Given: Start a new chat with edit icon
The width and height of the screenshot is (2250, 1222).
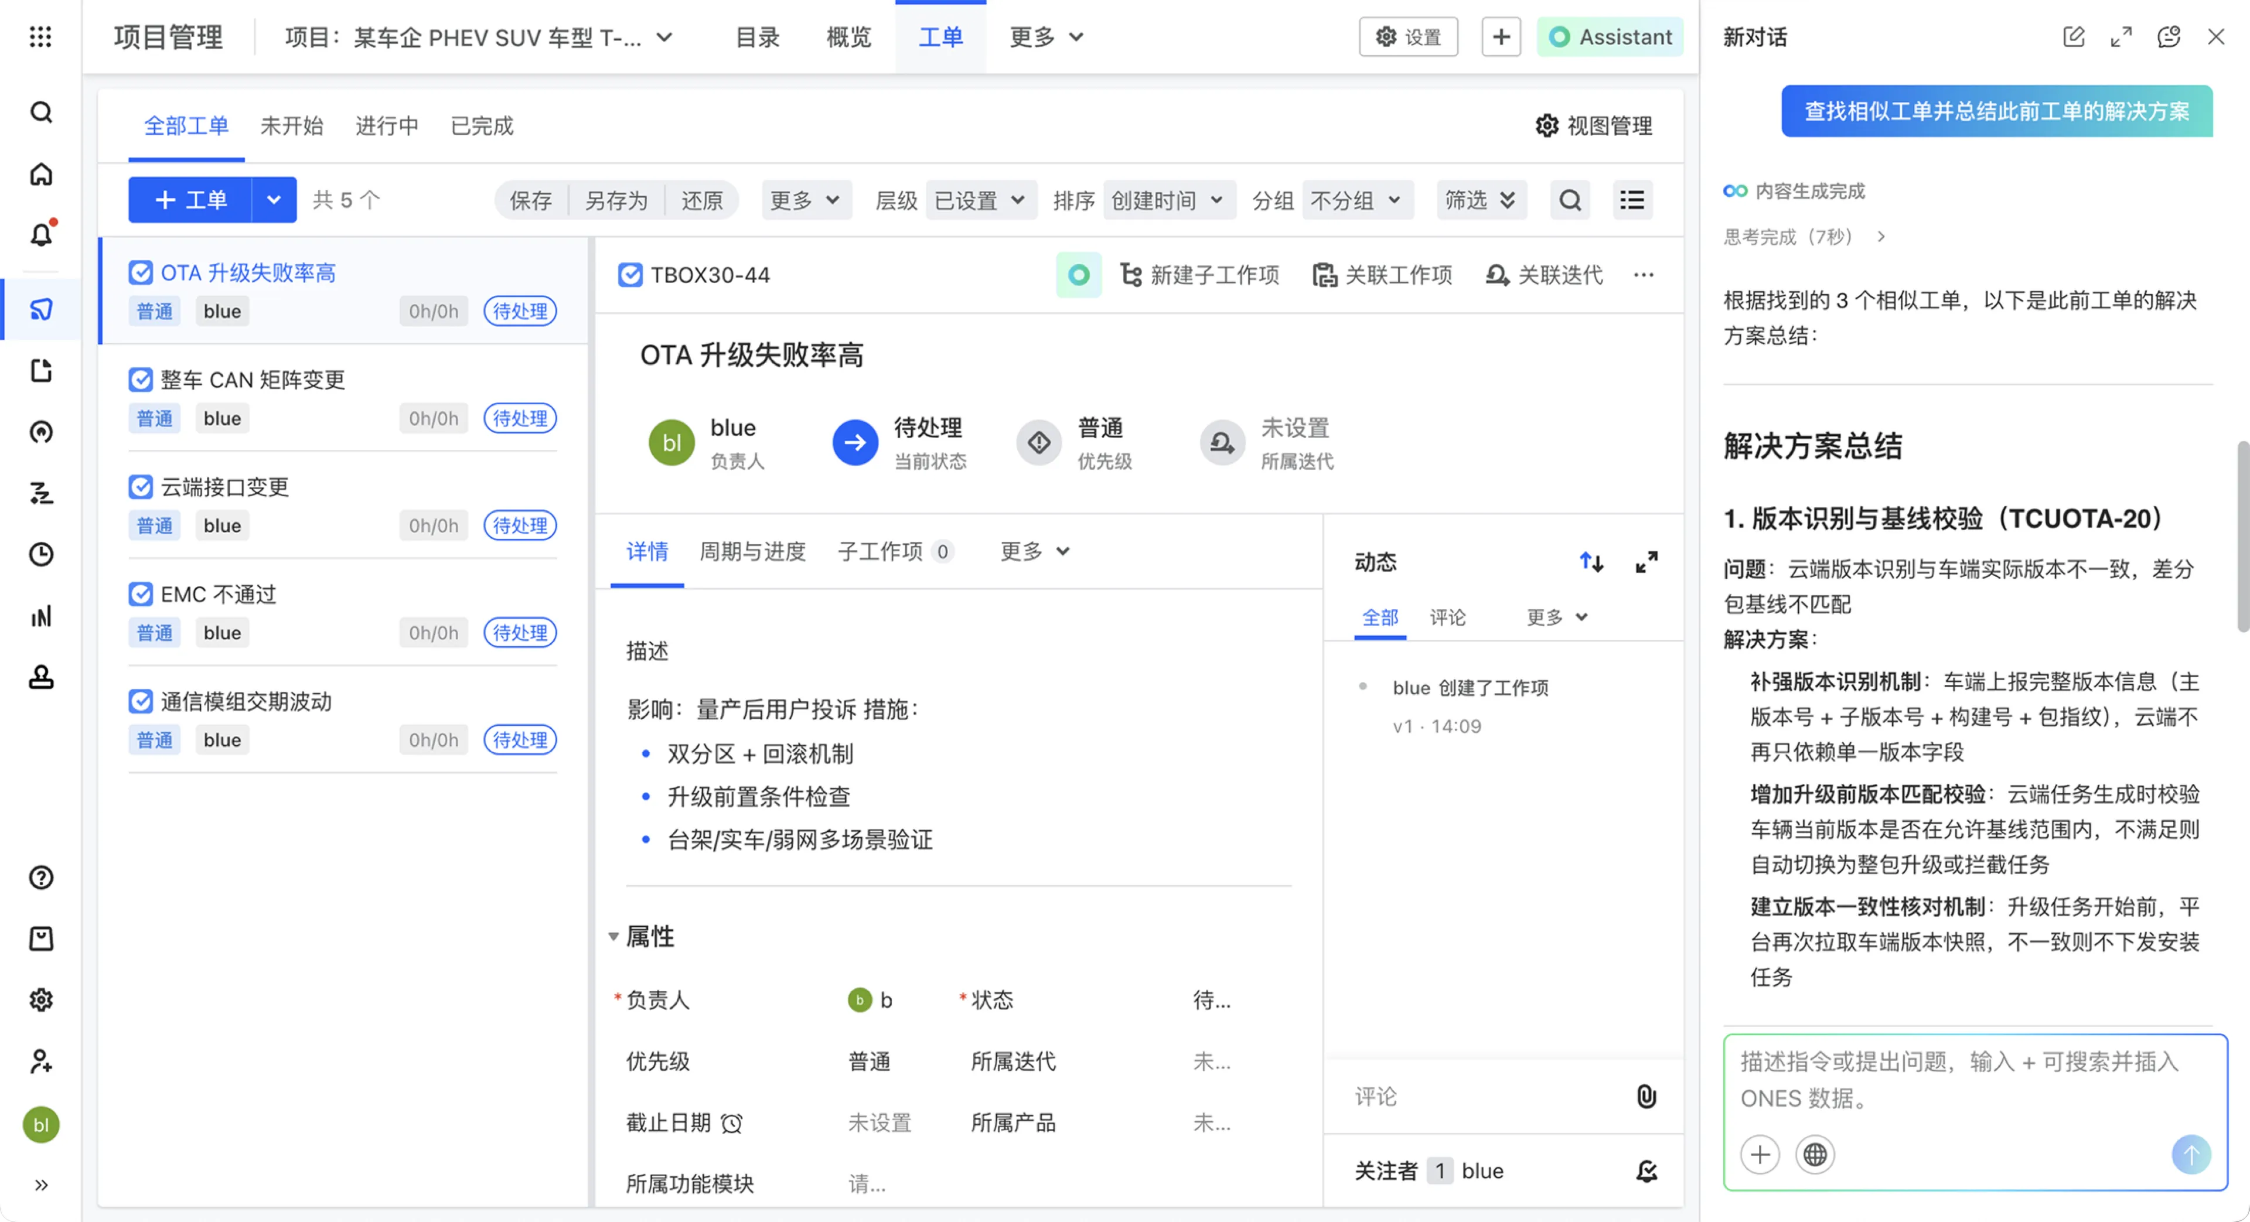Looking at the screenshot, I should (x=2074, y=37).
